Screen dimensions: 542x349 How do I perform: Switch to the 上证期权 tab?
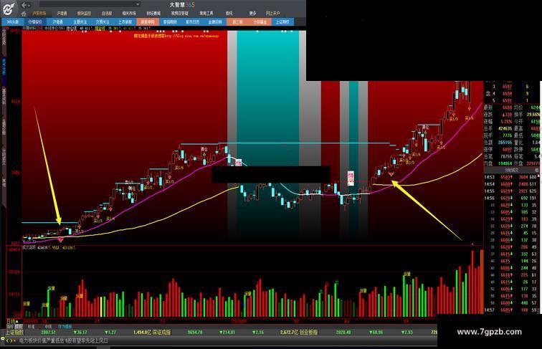[282, 21]
